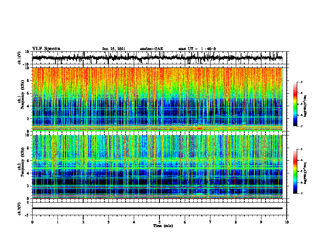Click tick label "4" on the Time axis

[134, 222]
